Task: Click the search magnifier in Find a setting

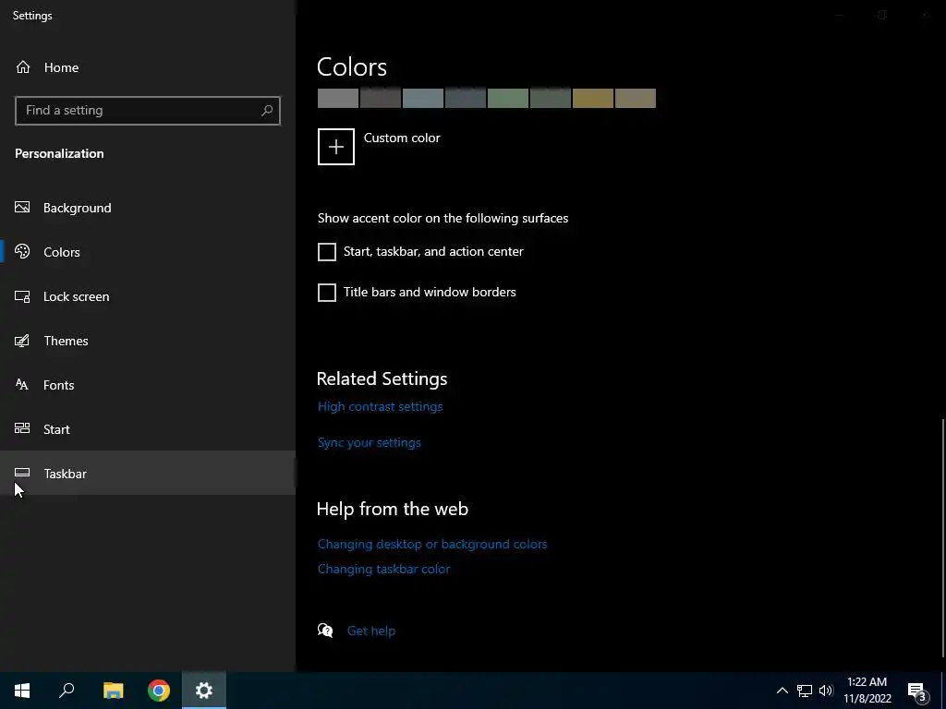Action: click(x=267, y=111)
